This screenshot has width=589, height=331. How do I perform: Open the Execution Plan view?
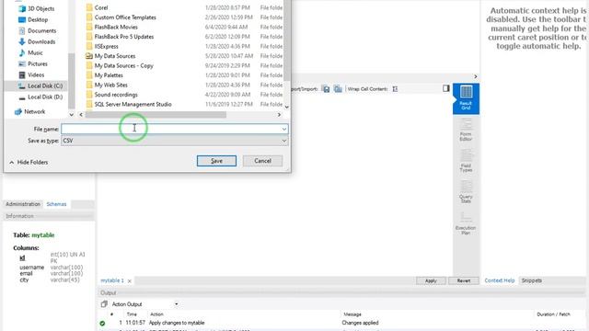tap(466, 223)
